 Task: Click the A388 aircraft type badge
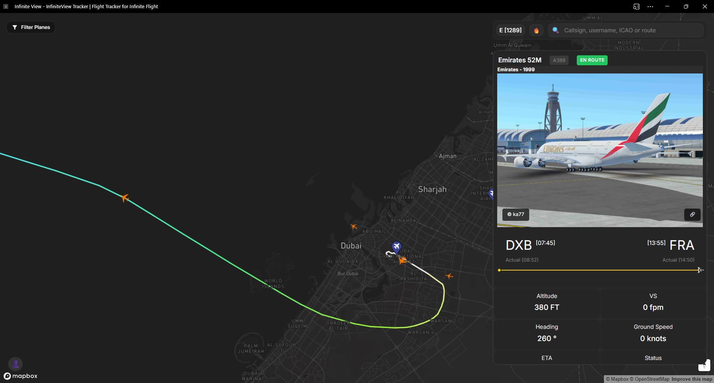tap(559, 60)
